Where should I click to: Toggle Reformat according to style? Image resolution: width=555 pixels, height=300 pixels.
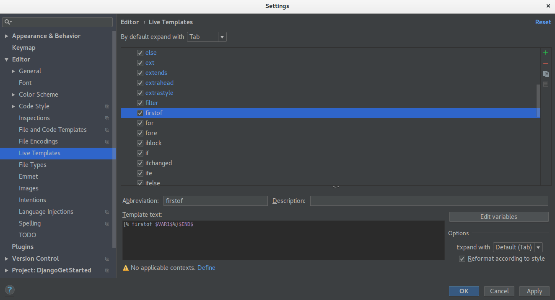point(462,259)
